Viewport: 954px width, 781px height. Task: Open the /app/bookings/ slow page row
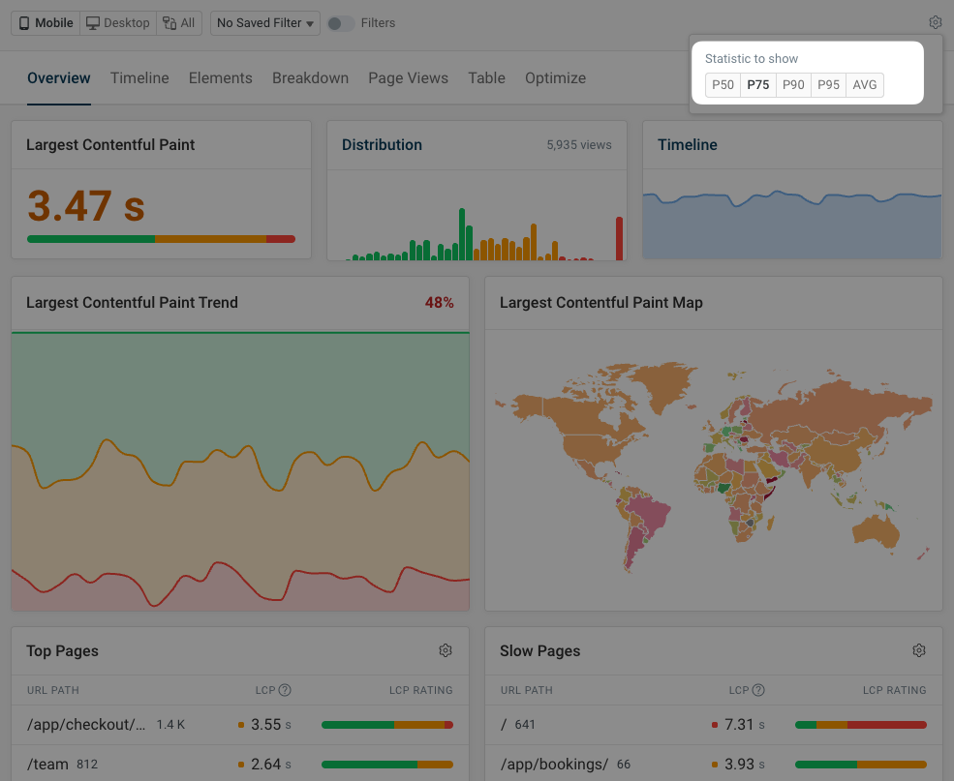tap(554, 764)
